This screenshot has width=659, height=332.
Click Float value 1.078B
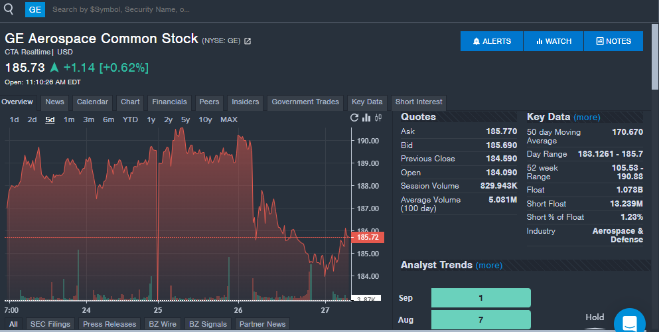point(630,190)
